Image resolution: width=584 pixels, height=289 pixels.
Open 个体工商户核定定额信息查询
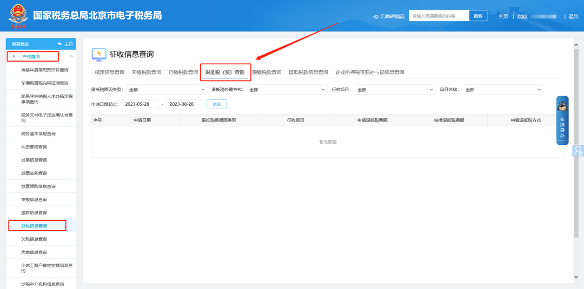[x=47, y=268]
